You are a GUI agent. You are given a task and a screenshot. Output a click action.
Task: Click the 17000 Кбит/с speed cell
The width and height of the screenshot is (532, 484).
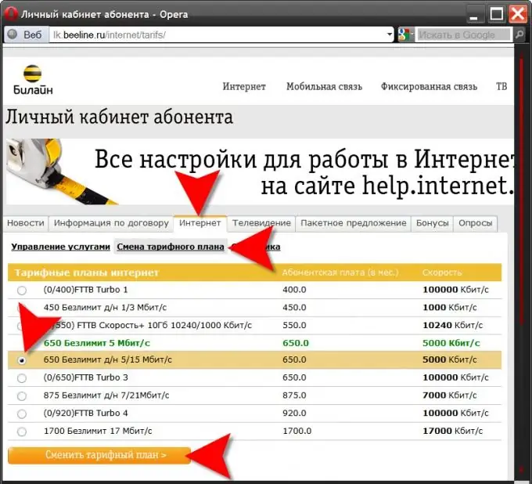tap(452, 431)
